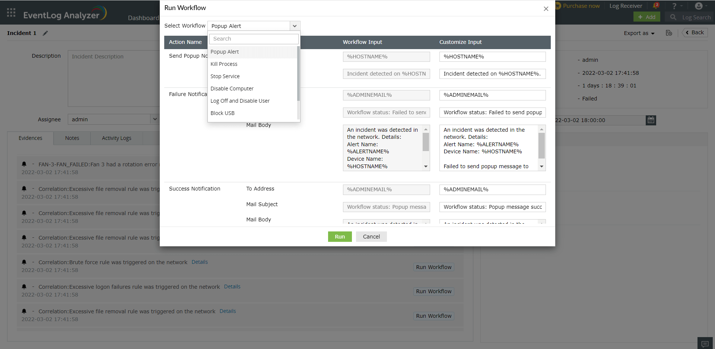Image resolution: width=715 pixels, height=349 pixels.
Task: Click Details beside the excessive logon failures evidence
Action: pos(232,286)
